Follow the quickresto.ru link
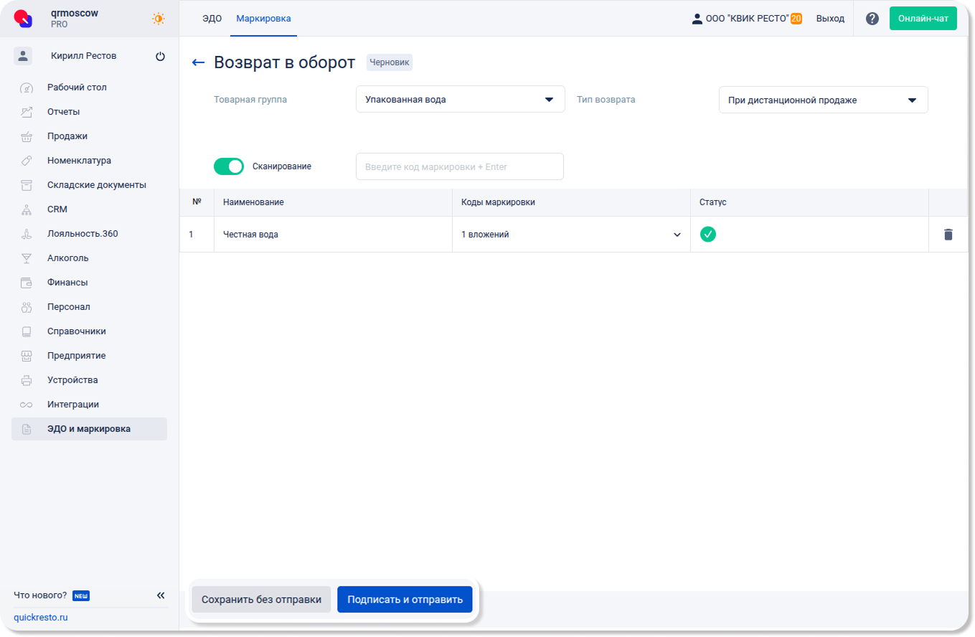 (x=41, y=618)
